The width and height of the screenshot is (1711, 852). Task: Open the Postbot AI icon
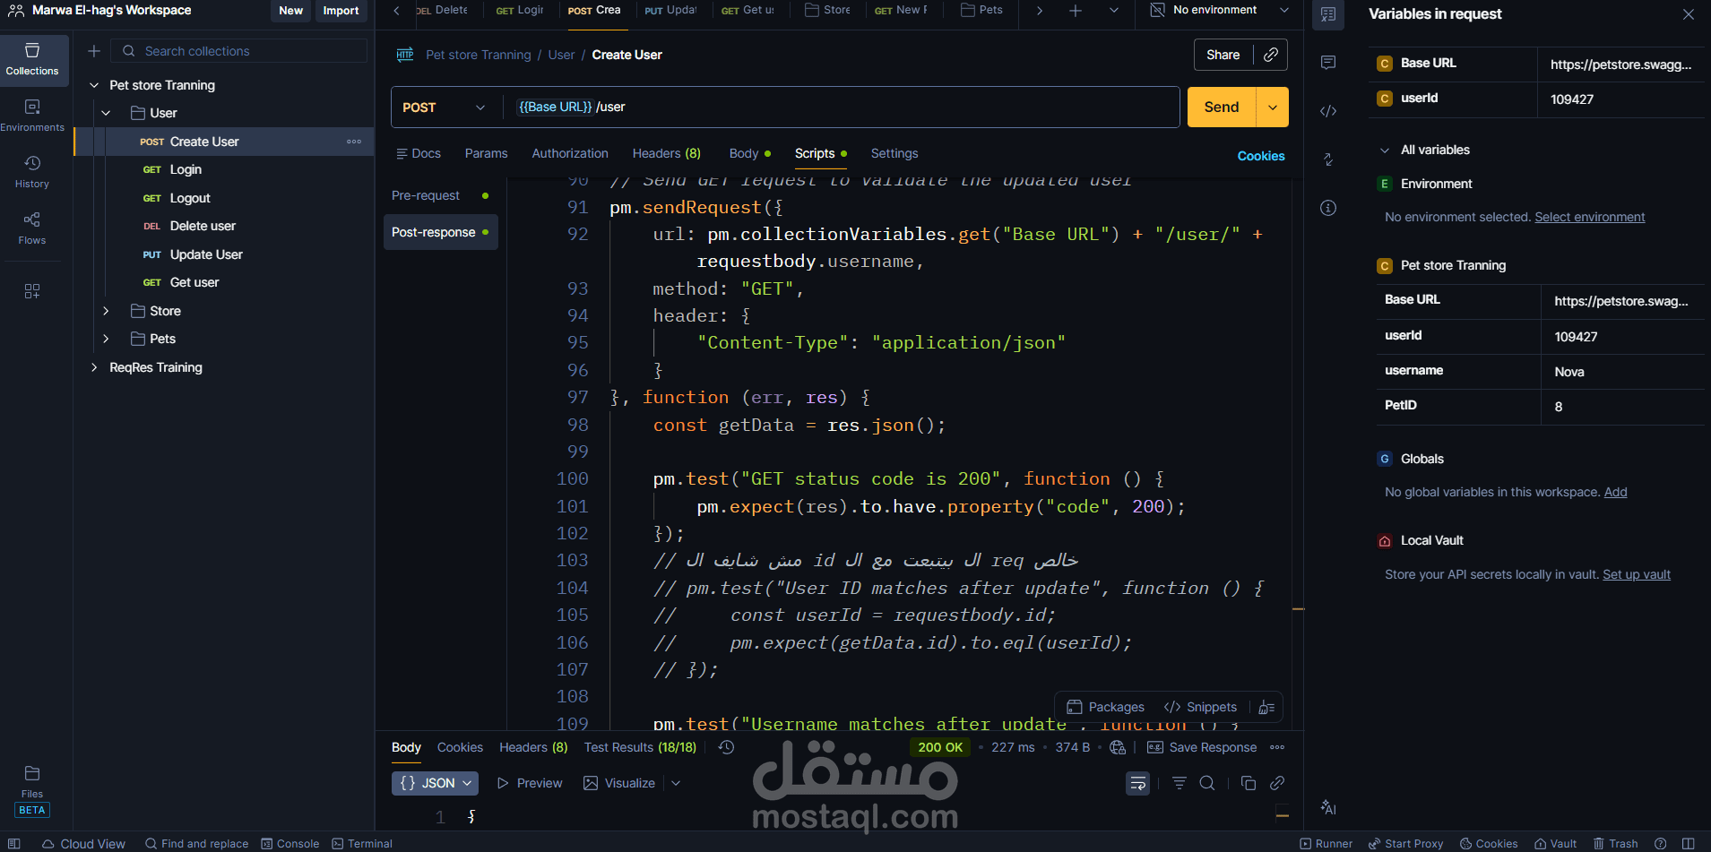point(1328,807)
